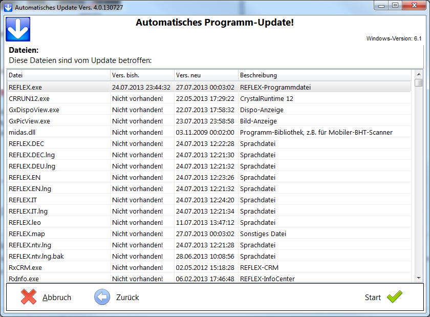Viewport: 430px width, 317px height.
Task: Sort by the Beschreibung column header
Action: pyautogui.click(x=325, y=75)
